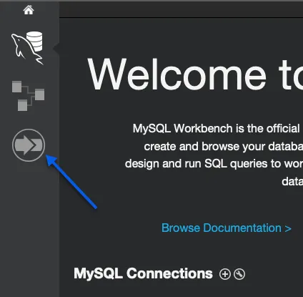Select the Welcome heading text
The width and height of the screenshot is (303, 297).
point(177,74)
